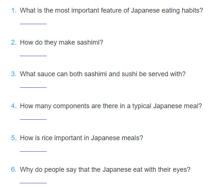Click the blue number 3 marker
Image resolution: width=217 pixels, height=187 pixels.
pos(14,74)
